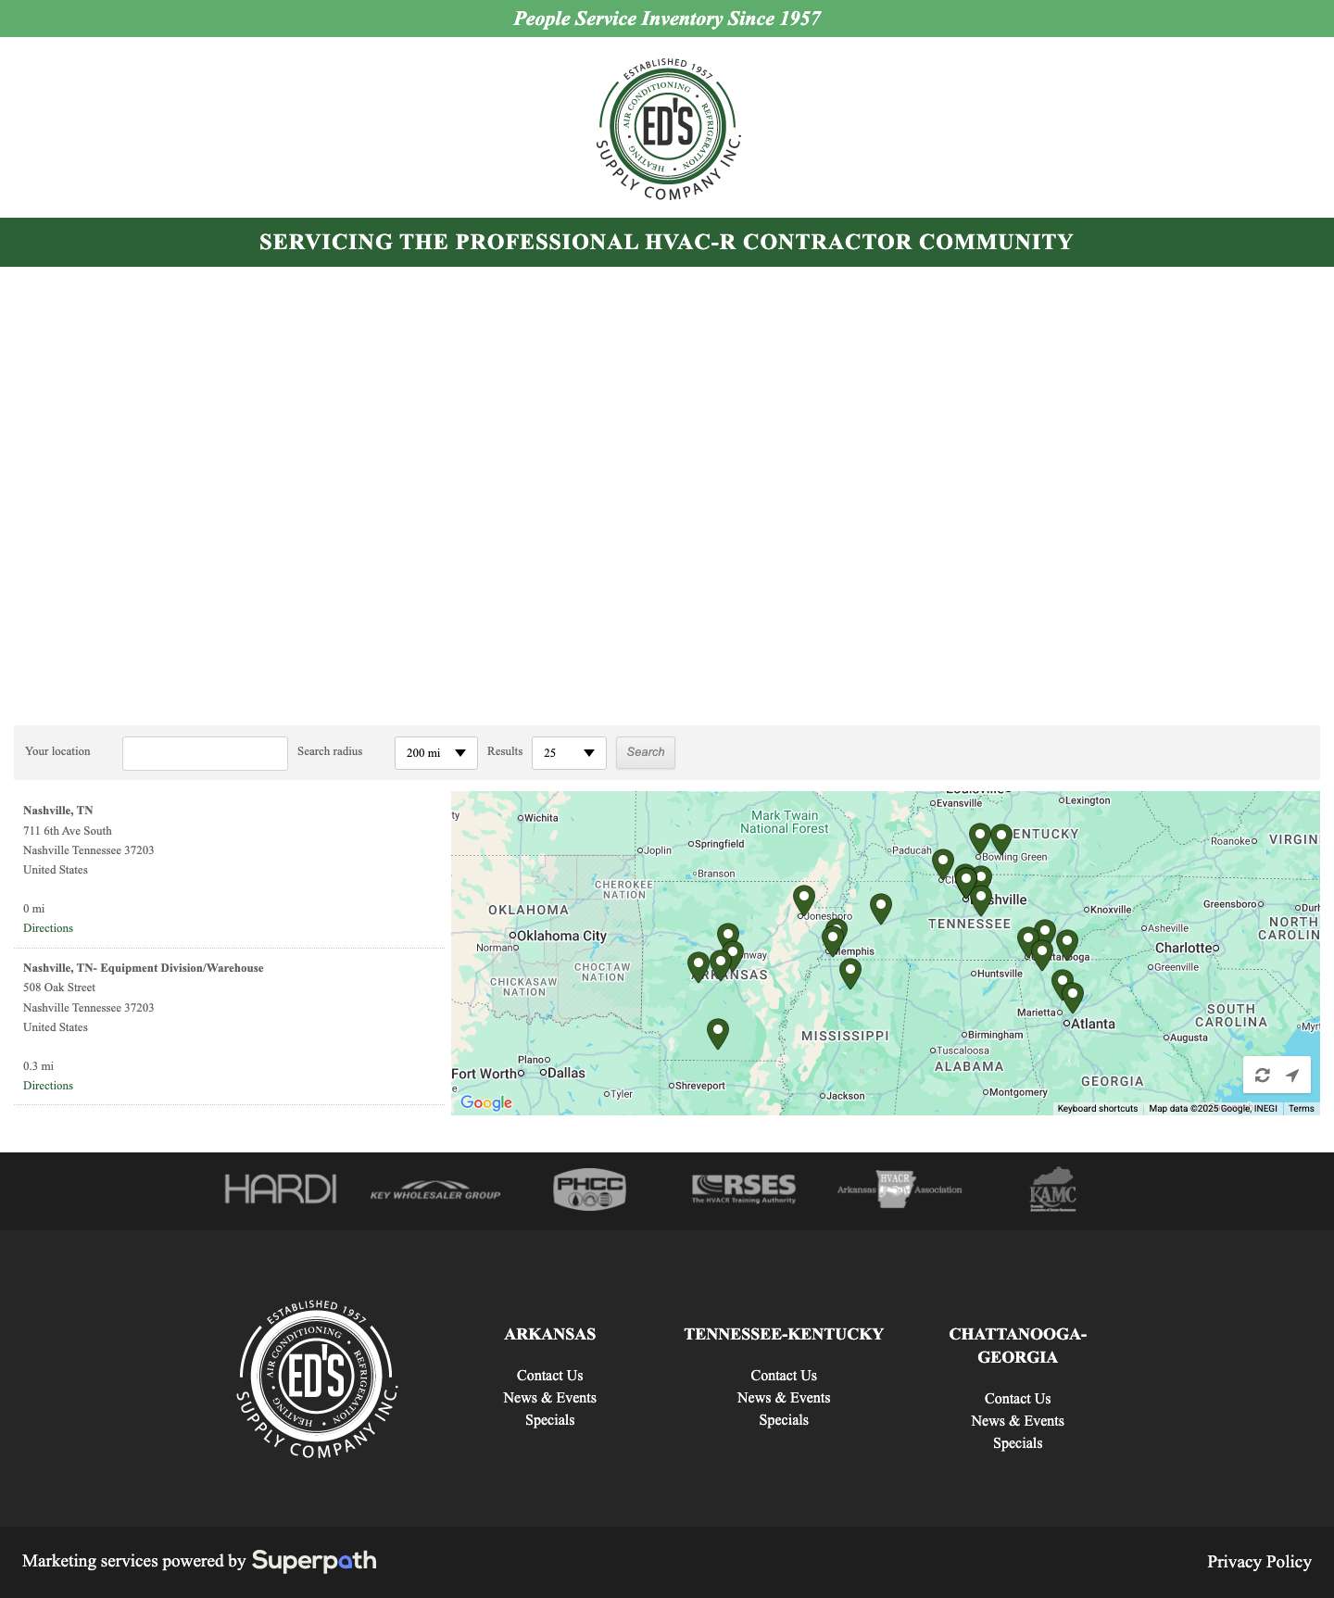Click the map current-location arrow icon
Viewport: 1334px width, 1598px height.
point(1292,1076)
